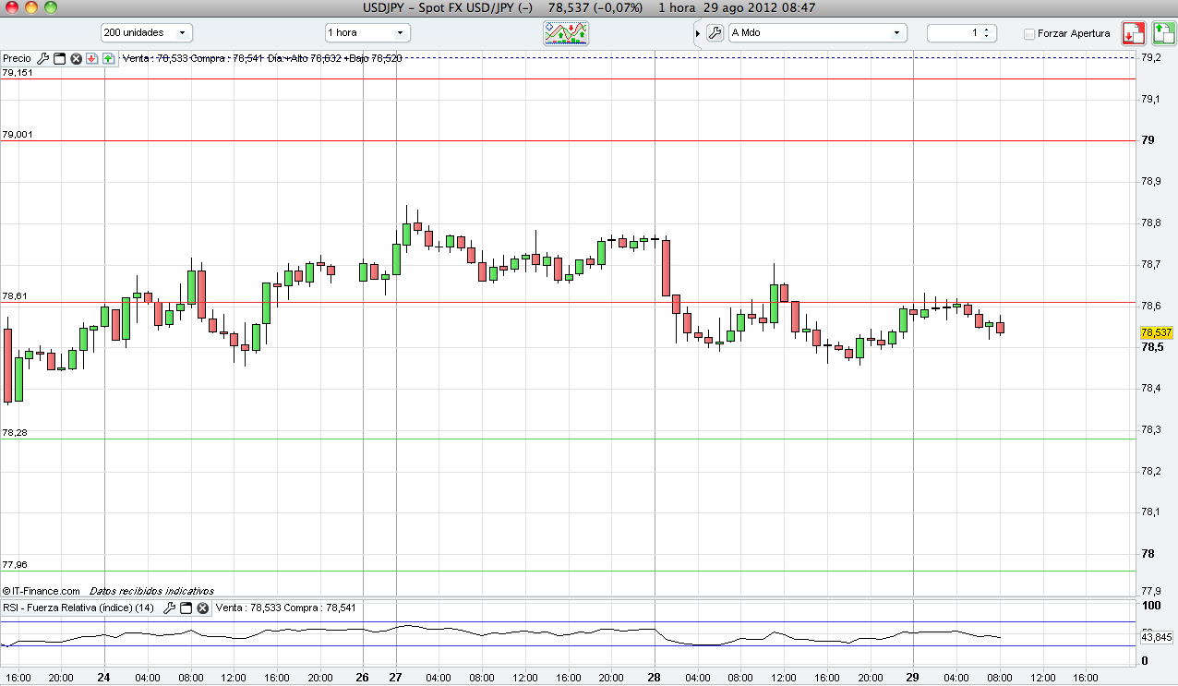Click the date label 26 on time axis
Viewport: 1178px width, 686px height.
tap(363, 677)
